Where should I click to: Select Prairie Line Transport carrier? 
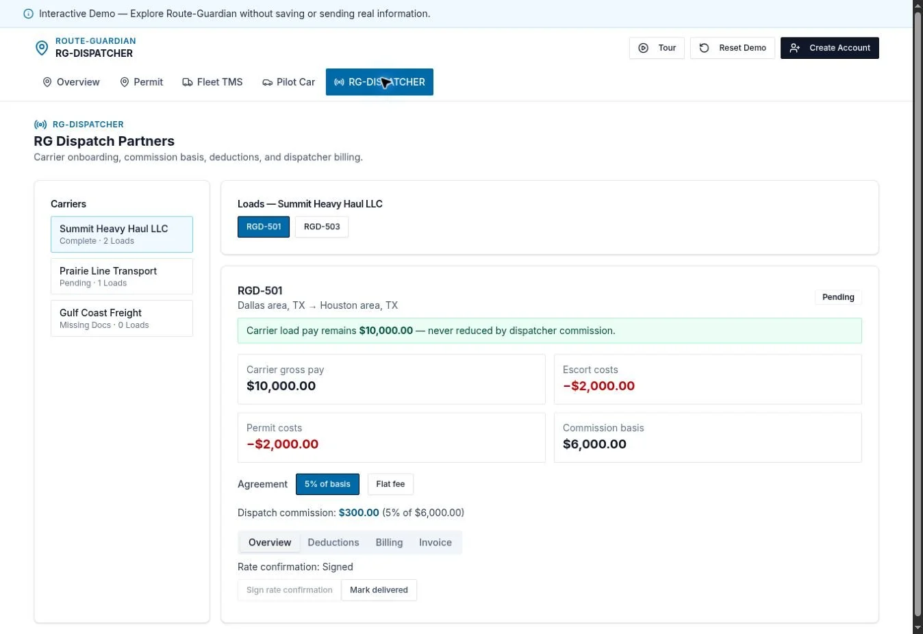[x=122, y=277]
